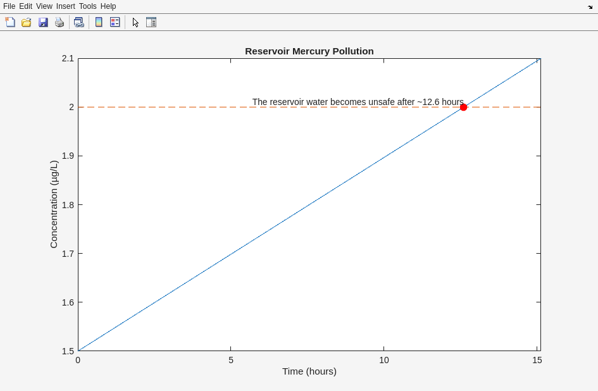This screenshot has width=598, height=391.
Task: Open the Help menu
Action: click(108, 6)
